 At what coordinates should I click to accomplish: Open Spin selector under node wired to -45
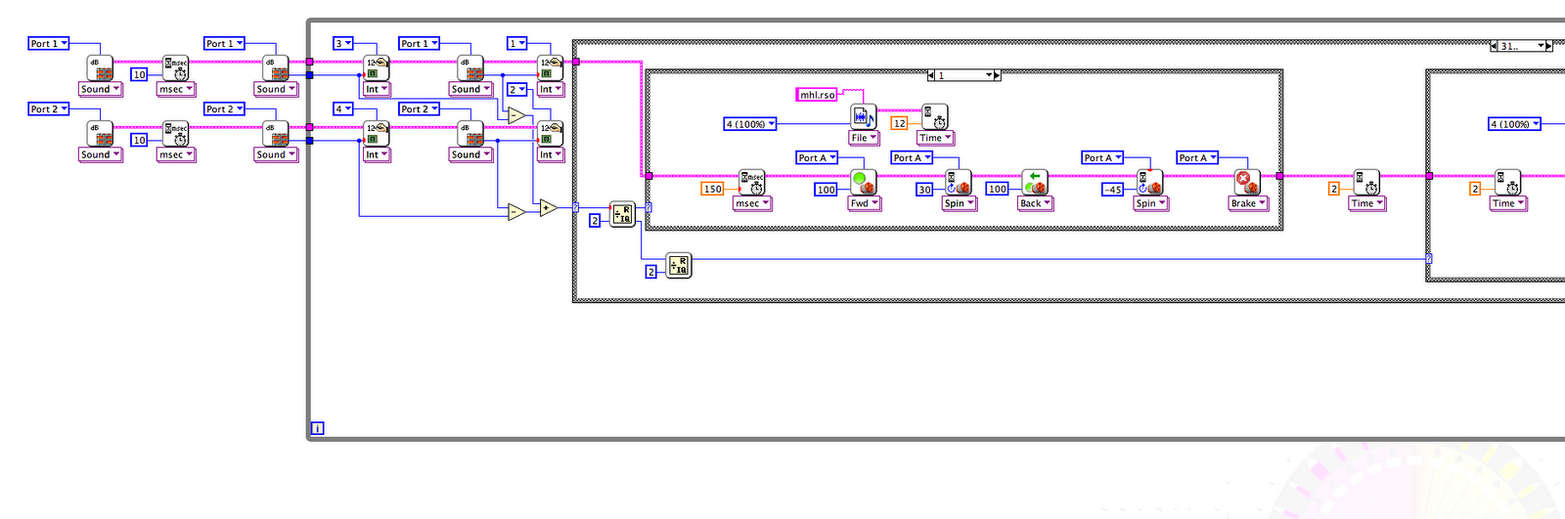tap(1150, 203)
